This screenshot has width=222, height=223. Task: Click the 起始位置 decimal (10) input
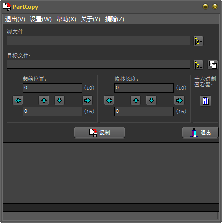52,88
